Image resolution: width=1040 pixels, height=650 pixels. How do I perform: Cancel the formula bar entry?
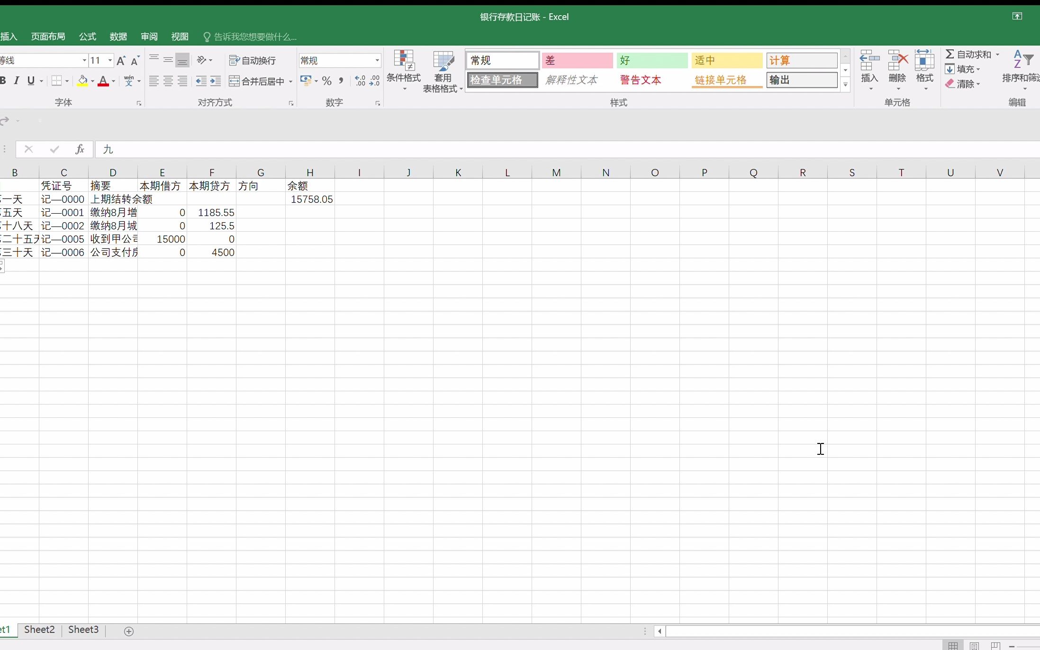click(x=28, y=149)
